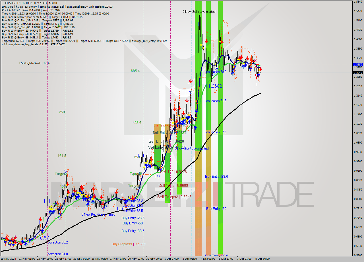Click the '30 Nov 09:00' time label
364x262 pixels.
154,259
